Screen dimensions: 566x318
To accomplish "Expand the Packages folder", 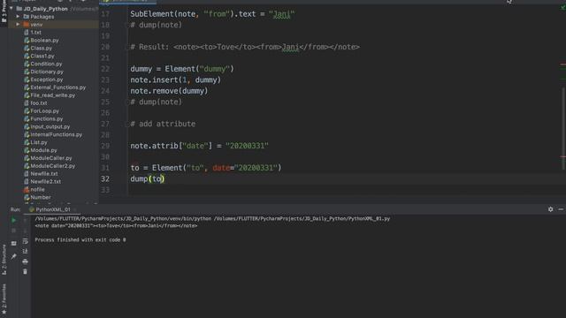I will [18, 17].
